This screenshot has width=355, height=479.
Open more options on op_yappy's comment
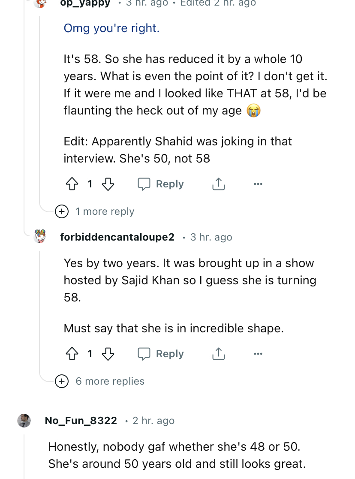[x=257, y=184]
